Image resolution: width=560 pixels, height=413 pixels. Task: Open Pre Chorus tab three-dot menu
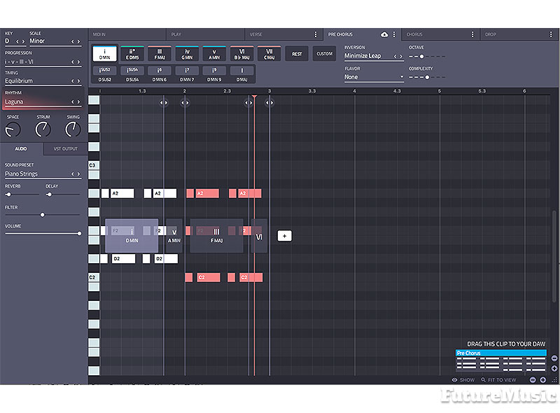point(394,34)
